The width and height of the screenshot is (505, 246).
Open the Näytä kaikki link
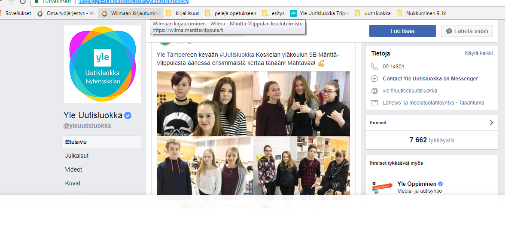point(478,53)
